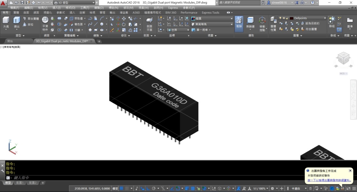Click sinwei0616 account sign-in button

[279, 2]
